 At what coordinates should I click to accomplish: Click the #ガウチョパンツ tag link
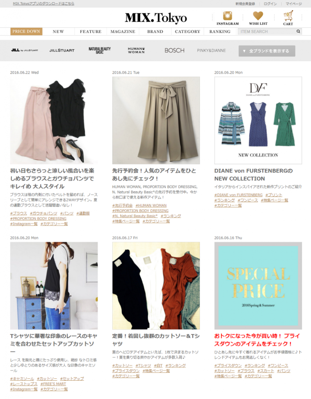coord(43,213)
